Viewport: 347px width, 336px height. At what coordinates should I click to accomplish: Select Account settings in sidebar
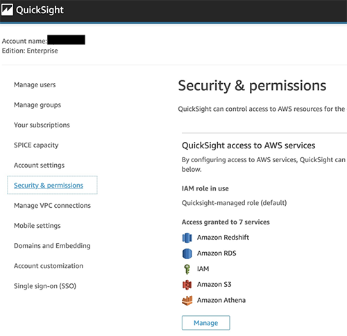point(39,165)
